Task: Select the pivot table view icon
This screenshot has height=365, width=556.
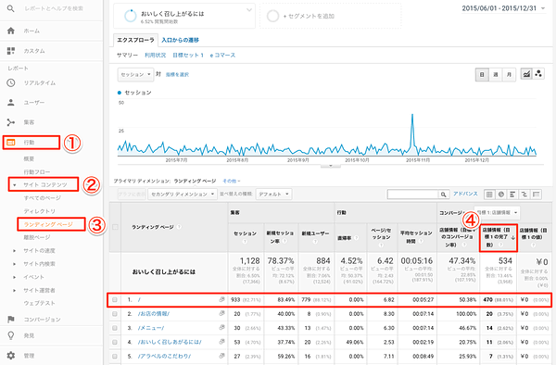Action: click(x=537, y=195)
